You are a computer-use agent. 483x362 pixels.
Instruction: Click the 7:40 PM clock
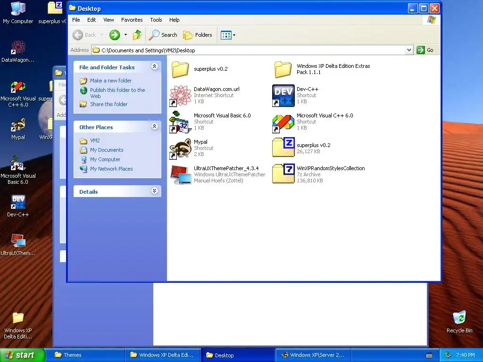466,355
